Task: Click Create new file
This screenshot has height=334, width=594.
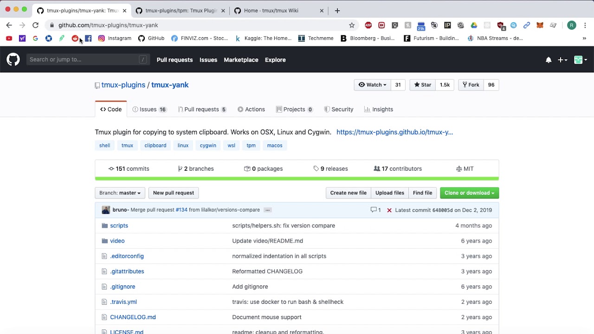Action: pyautogui.click(x=349, y=193)
